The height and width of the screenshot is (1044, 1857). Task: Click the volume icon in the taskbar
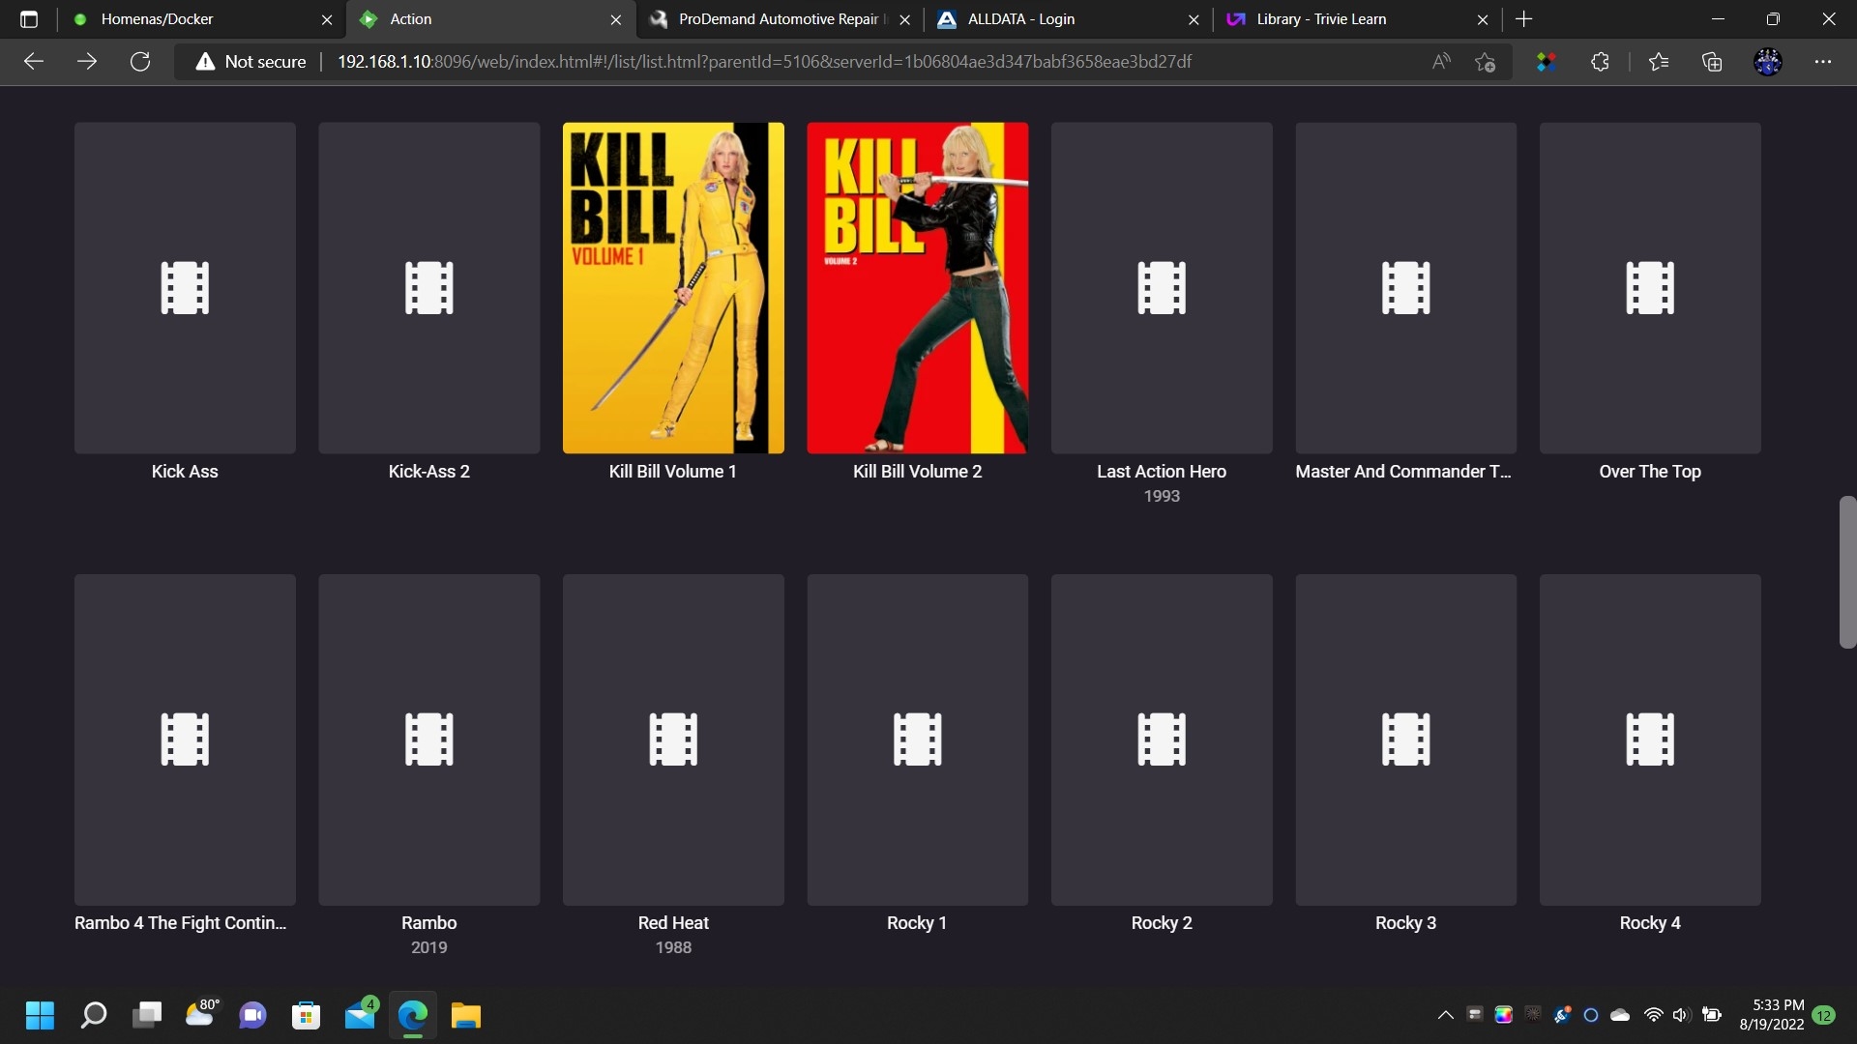(x=1680, y=1015)
